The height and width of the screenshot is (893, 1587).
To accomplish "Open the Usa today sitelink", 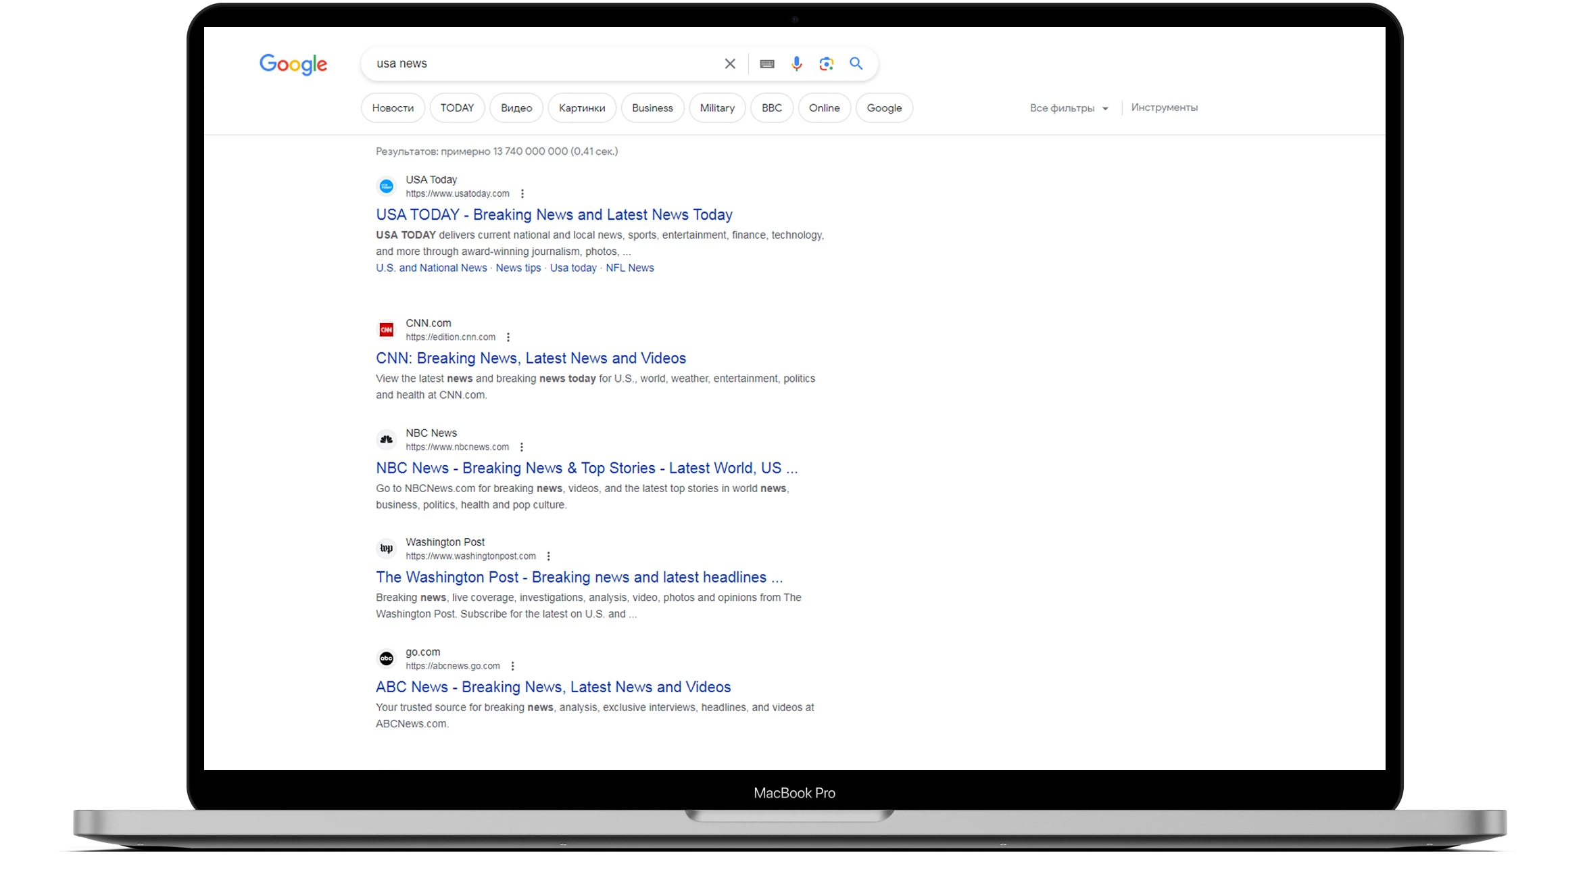I will (x=573, y=268).
